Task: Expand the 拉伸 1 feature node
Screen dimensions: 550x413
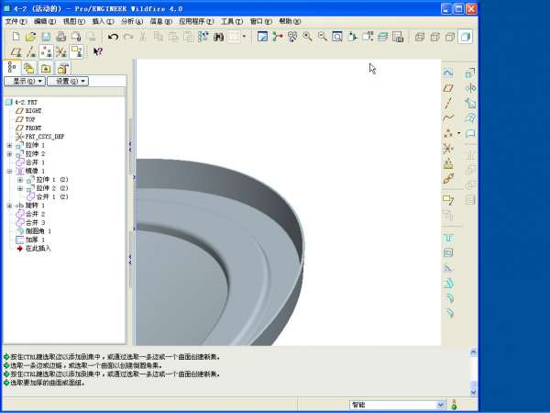Action: pos(9,145)
